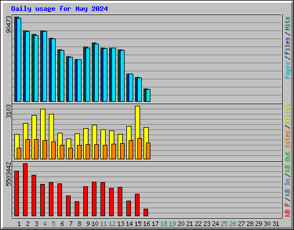Select day 15 on the date axis
The width and height of the screenshot is (294, 230).
pos(138,224)
